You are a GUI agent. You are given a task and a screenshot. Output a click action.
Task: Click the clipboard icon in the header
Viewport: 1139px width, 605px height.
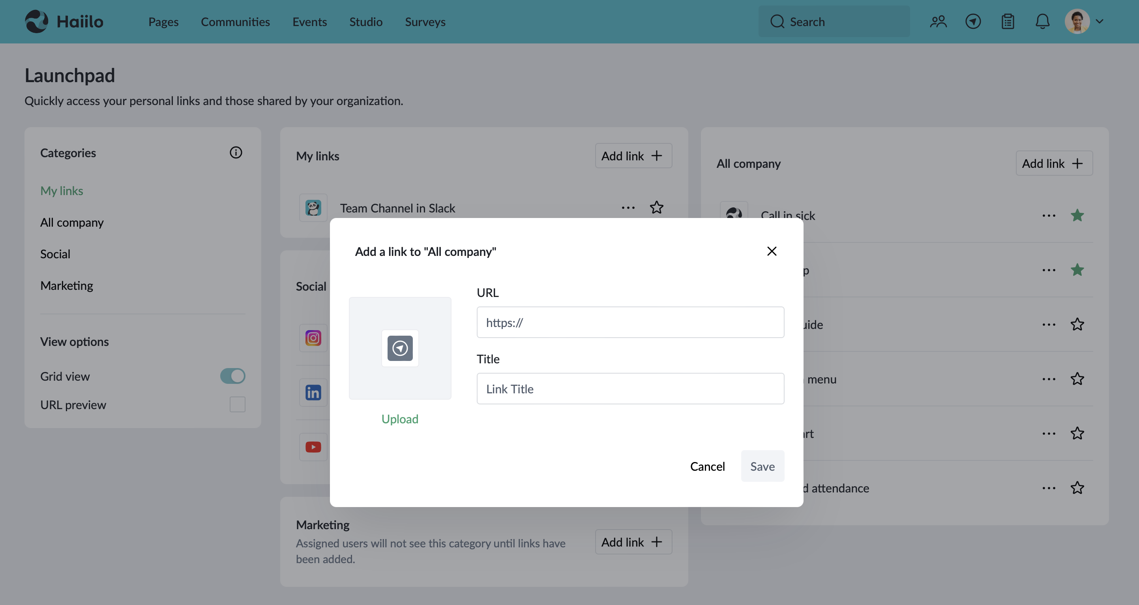[x=1008, y=21]
